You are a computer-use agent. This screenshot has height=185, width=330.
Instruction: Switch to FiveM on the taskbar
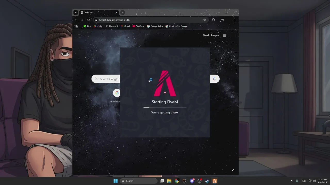(214, 181)
